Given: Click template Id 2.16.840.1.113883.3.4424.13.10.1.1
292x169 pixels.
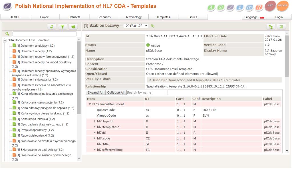Looking at the screenshot, I should [x=174, y=36].
